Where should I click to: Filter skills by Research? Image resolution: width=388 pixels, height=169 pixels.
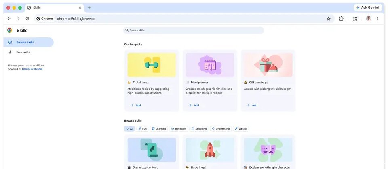(x=179, y=129)
